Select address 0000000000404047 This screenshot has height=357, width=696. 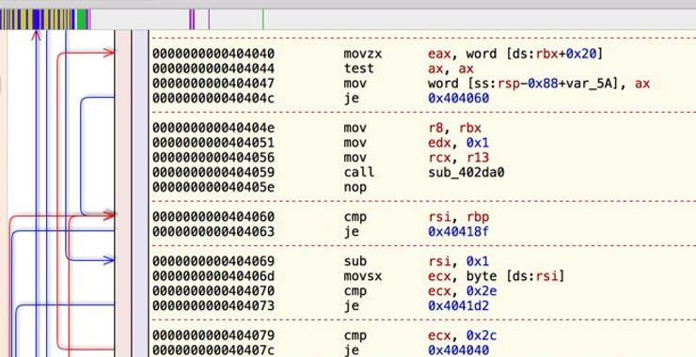coord(214,84)
